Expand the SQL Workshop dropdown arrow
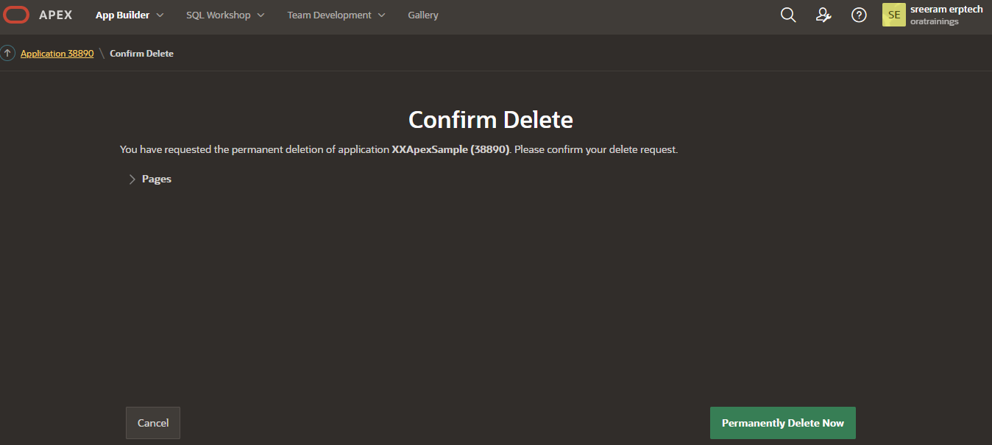 [x=261, y=15]
